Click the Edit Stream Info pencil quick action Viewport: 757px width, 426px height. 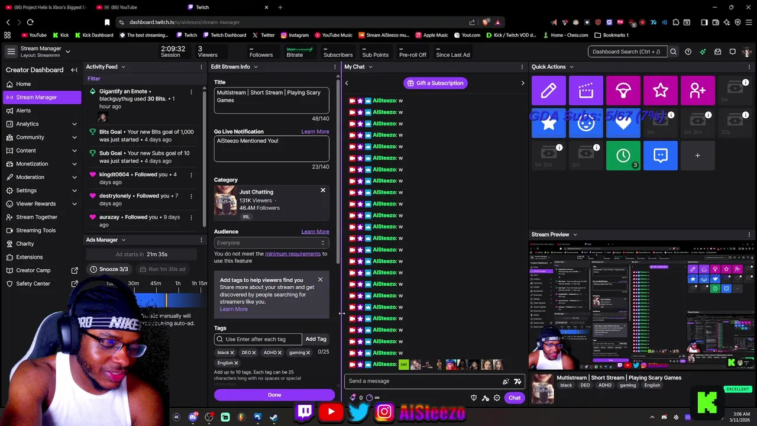[548, 91]
